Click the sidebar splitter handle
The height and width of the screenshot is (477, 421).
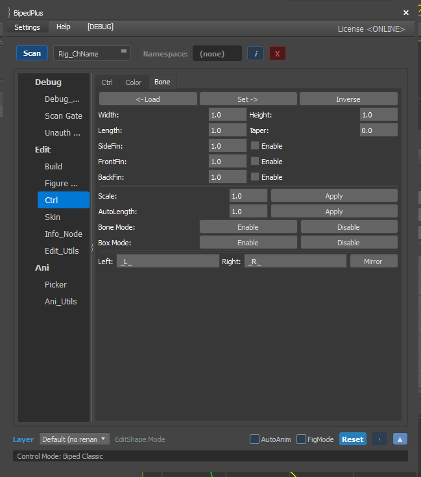point(92,248)
